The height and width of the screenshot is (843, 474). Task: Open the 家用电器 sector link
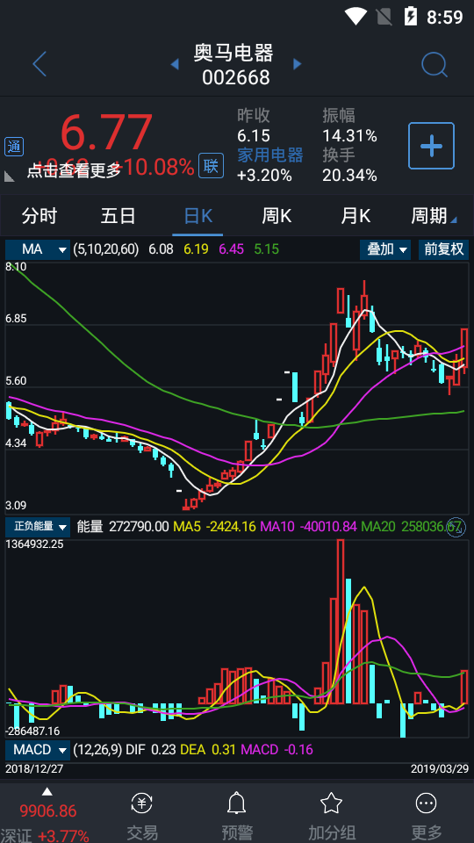pyautogui.click(x=270, y=155)
